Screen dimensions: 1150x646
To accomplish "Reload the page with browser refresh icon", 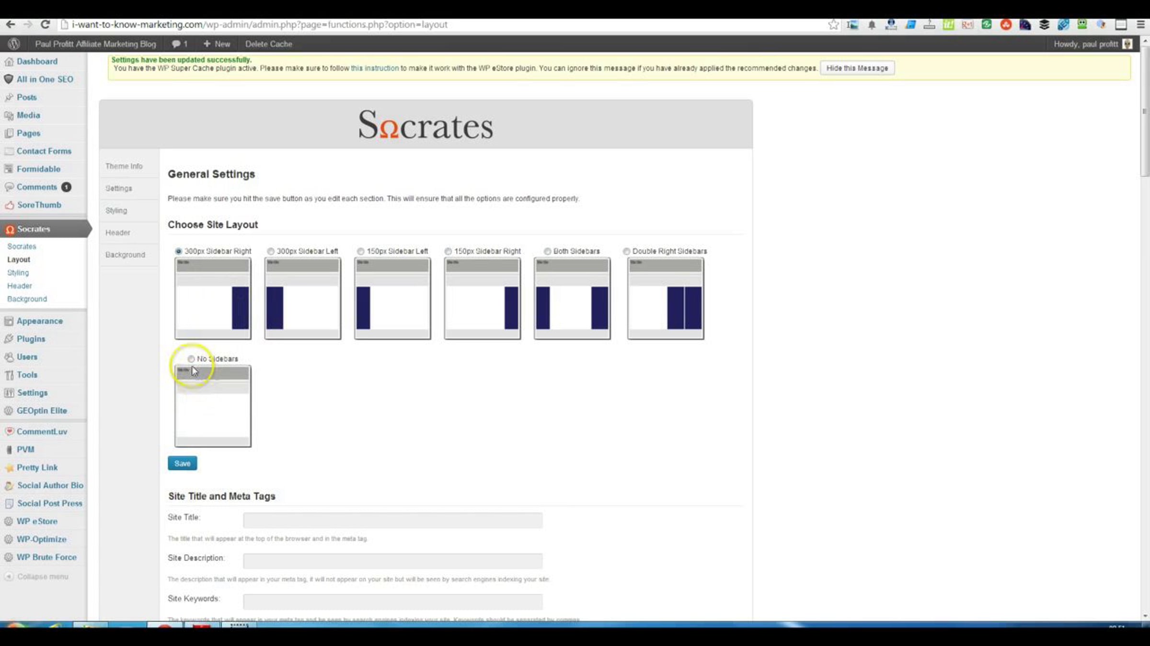I will point(45,24).
